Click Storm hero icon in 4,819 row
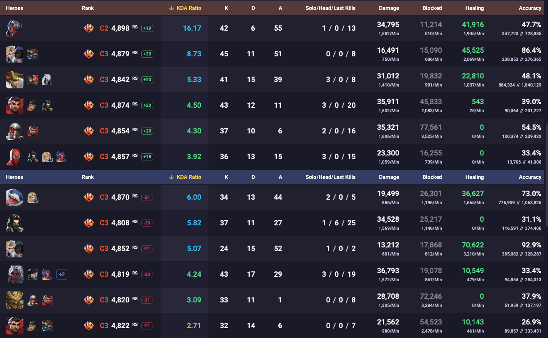548x338 pixels. pos(14,274)
